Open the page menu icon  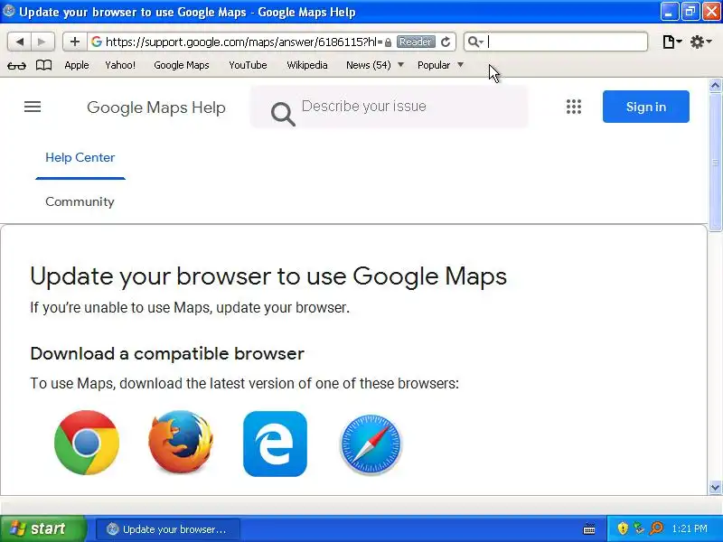pyautogui.click(x=671, y=42)
